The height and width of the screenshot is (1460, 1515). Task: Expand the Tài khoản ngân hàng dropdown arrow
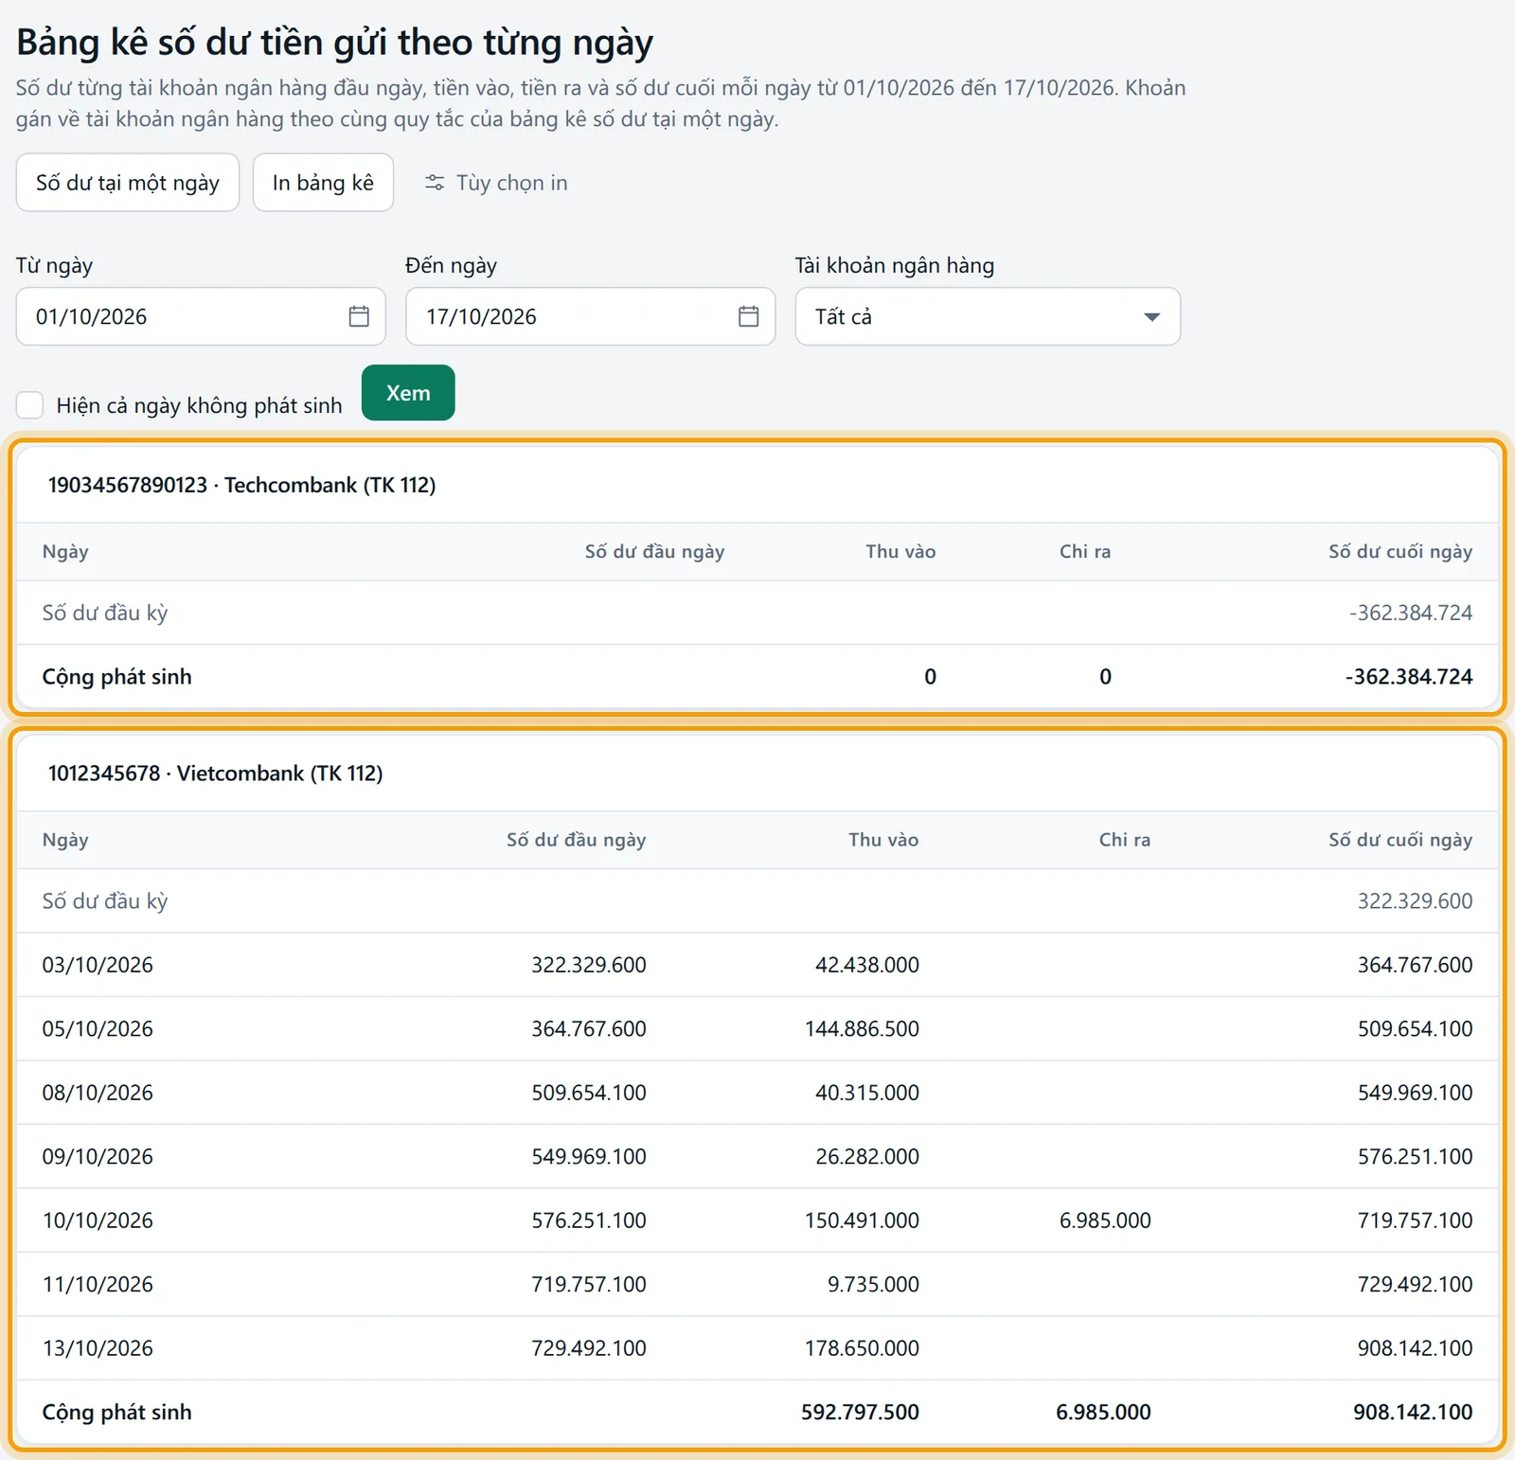1151,317
